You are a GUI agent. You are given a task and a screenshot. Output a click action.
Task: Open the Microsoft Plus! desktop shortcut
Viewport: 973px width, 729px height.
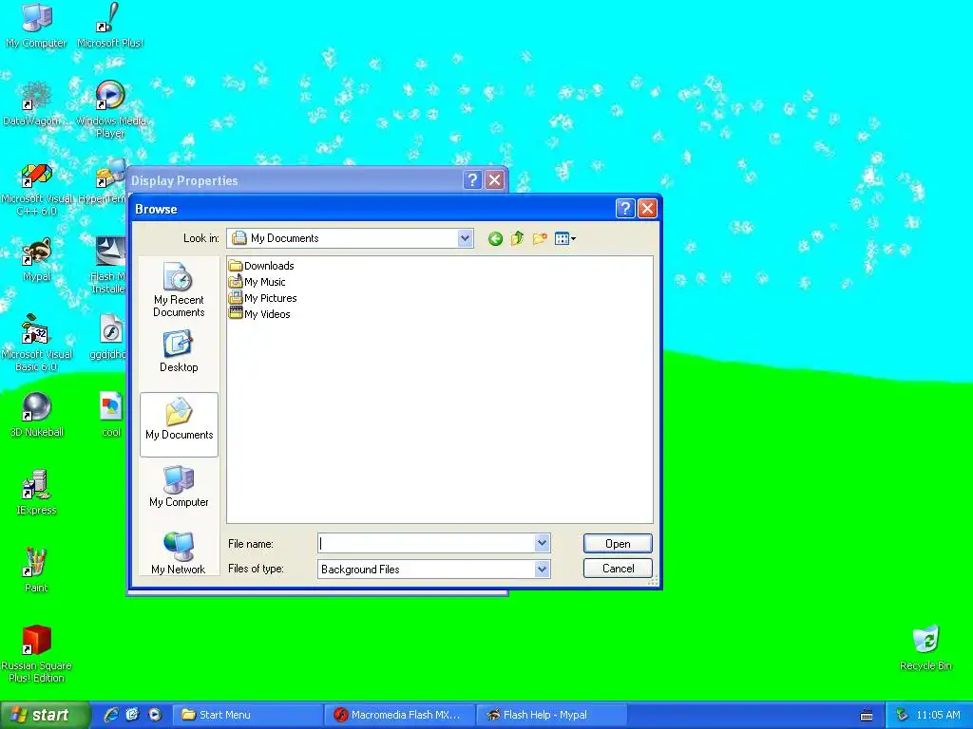(110, 25)
